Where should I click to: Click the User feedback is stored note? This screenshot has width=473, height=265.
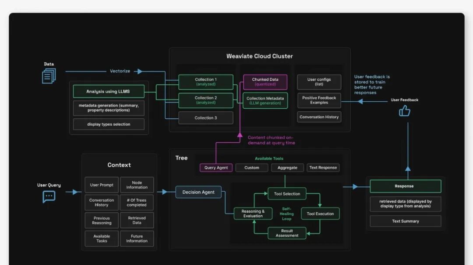pos(372,85)
